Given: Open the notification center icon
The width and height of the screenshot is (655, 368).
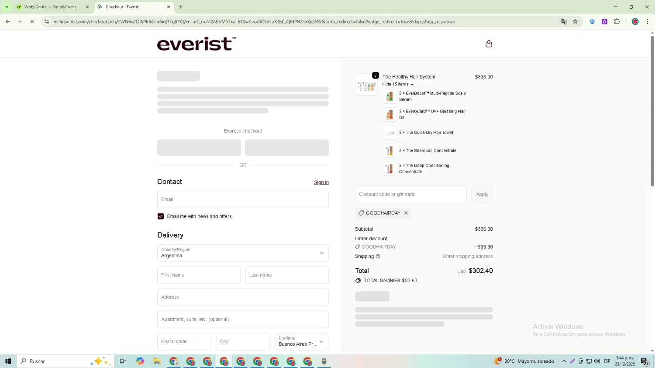Looking at the screenshot, I should coord(645,361).
